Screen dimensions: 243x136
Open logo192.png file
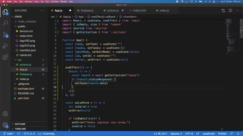click(x=27, y=41)
